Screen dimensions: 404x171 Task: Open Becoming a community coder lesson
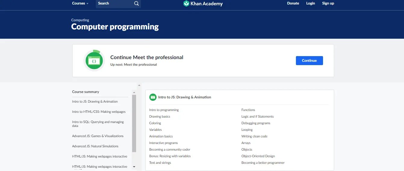pos(169,149)
